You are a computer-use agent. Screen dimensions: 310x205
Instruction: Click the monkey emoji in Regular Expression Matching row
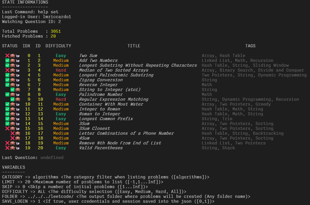pos(17,99)
